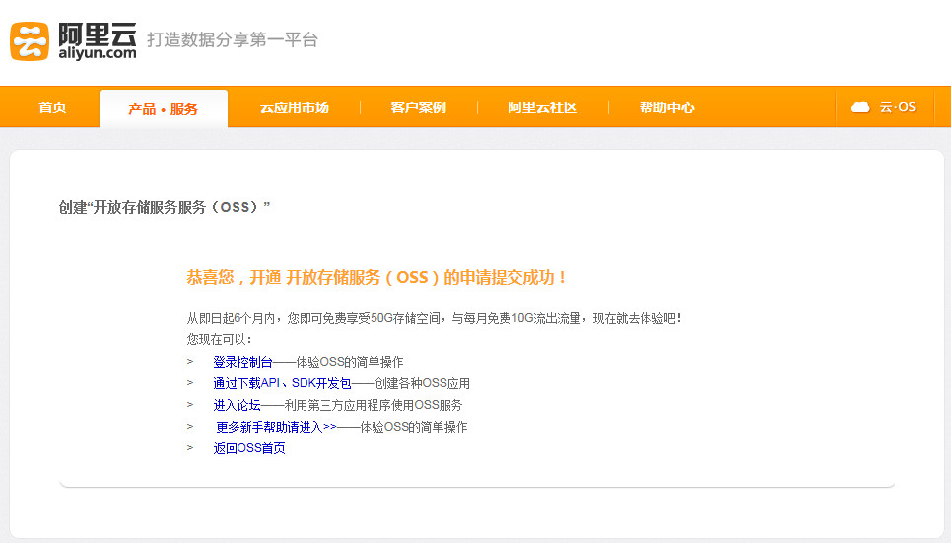Click the heading 创建"开放存储服务服务（OSS）"

(165, 208)
